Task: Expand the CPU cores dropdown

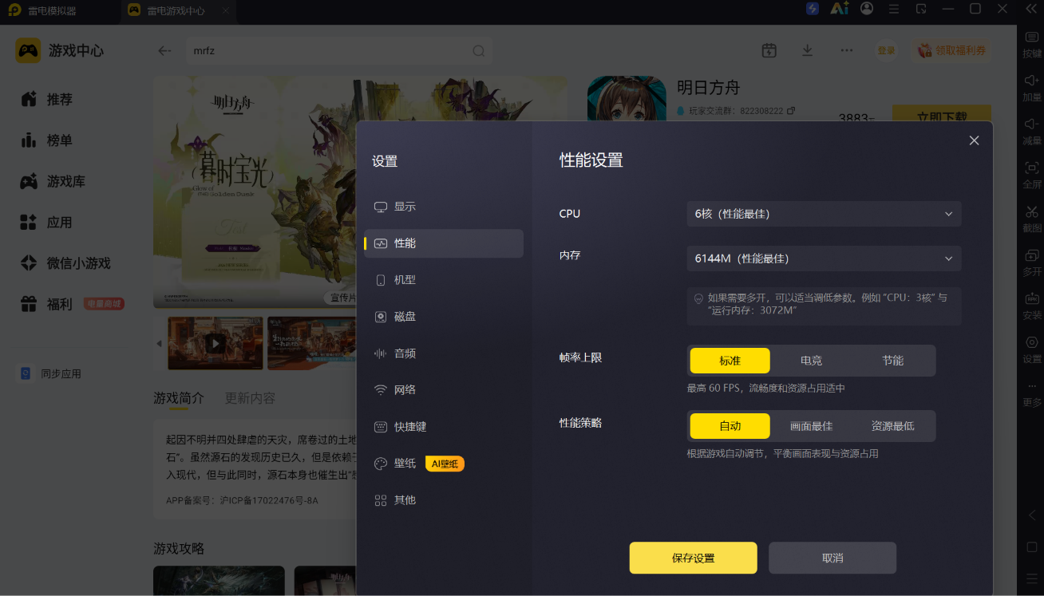Action: pyautogui.click(x=824, y=214)
